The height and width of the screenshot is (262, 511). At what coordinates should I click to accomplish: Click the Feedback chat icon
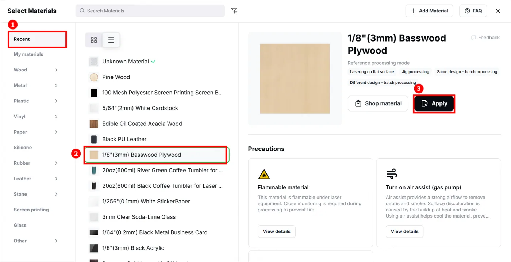click(474, 38)
